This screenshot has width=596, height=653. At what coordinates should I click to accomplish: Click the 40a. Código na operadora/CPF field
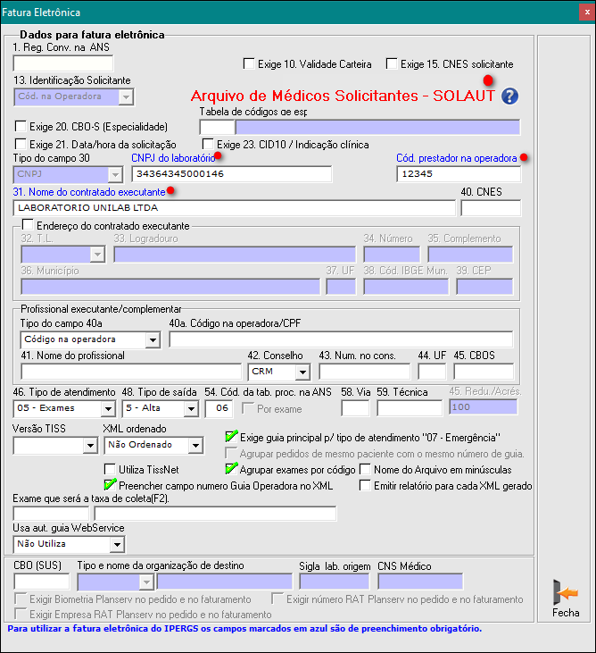341,339
